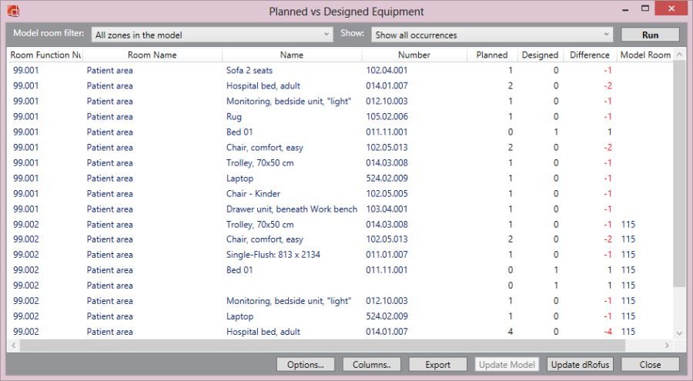Sort by Planned column header
Viewport: 693px width, 381px height.
[491, 55]
